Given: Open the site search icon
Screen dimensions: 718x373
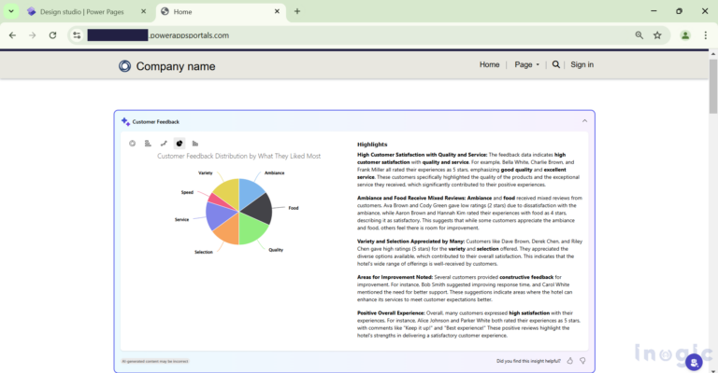Looking at the screenshot, I should (x=556, y=65).
